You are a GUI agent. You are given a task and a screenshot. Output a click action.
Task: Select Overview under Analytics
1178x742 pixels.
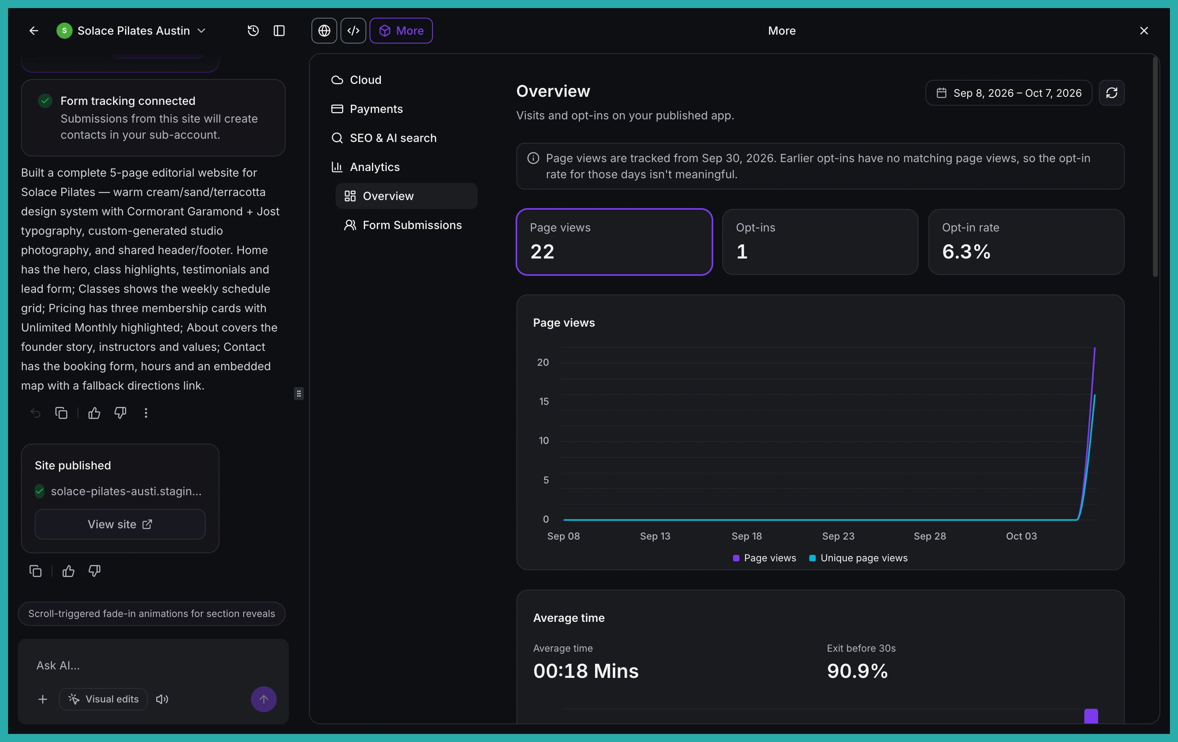coord(406,196)
